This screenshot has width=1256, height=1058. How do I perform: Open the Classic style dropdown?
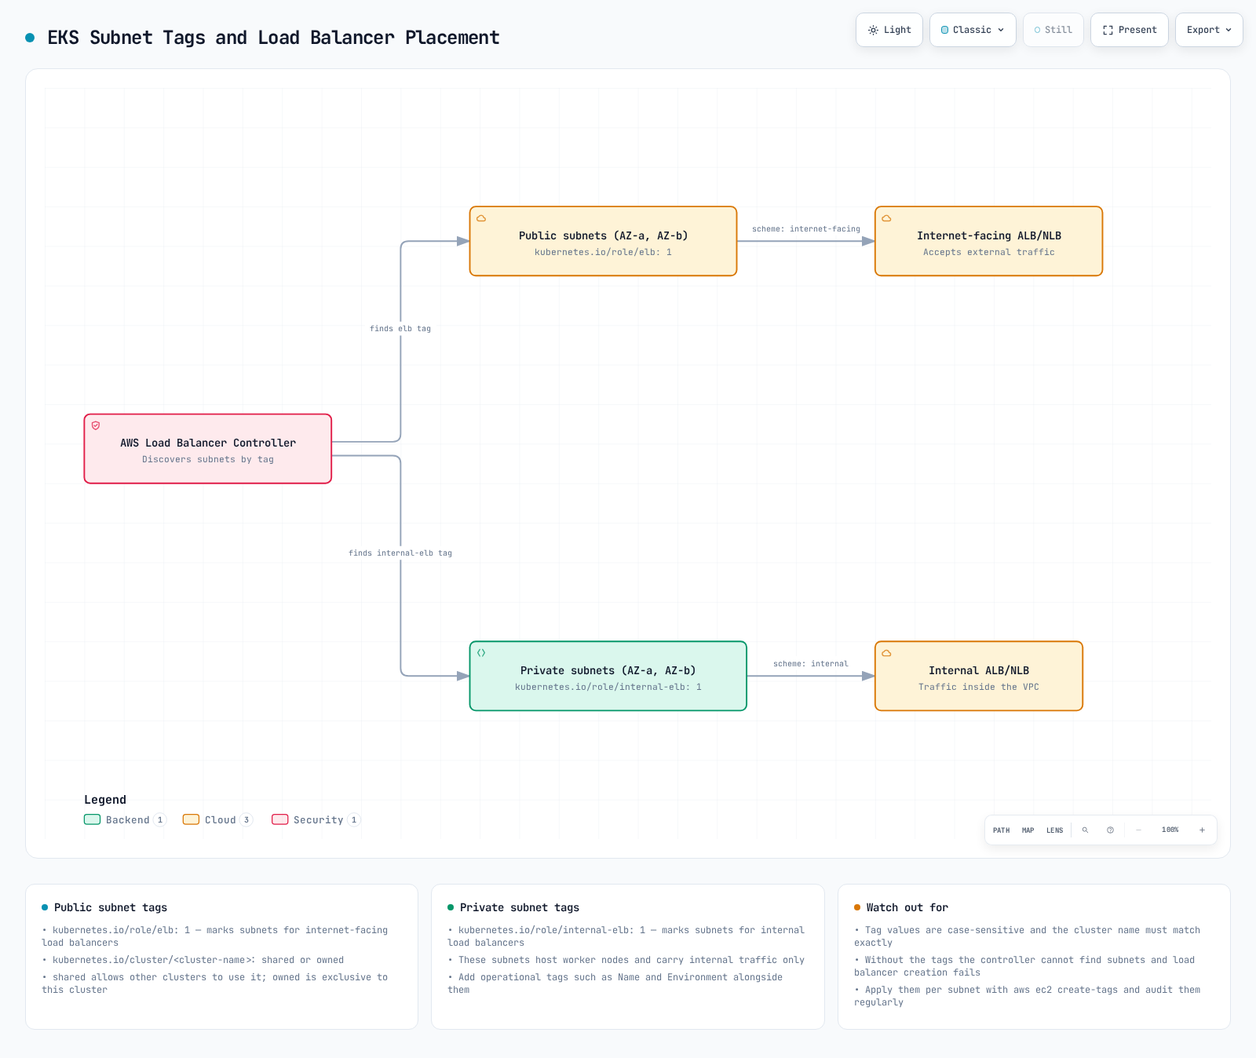(x=973, y=30)
